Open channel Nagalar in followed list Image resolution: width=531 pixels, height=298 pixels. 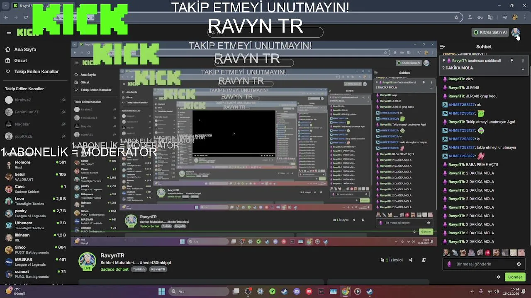point(35,124)
